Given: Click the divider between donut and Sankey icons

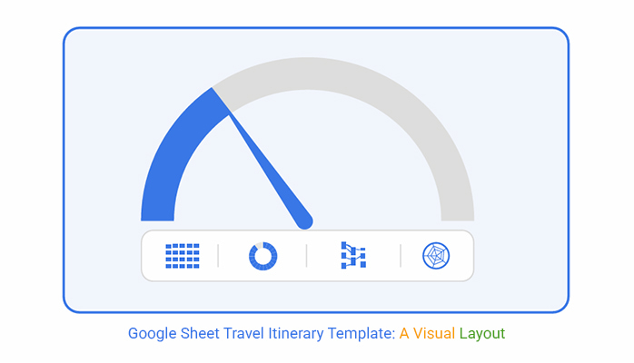Looking at the screenshot, I should pyautogui.click(x=306, y=256).
